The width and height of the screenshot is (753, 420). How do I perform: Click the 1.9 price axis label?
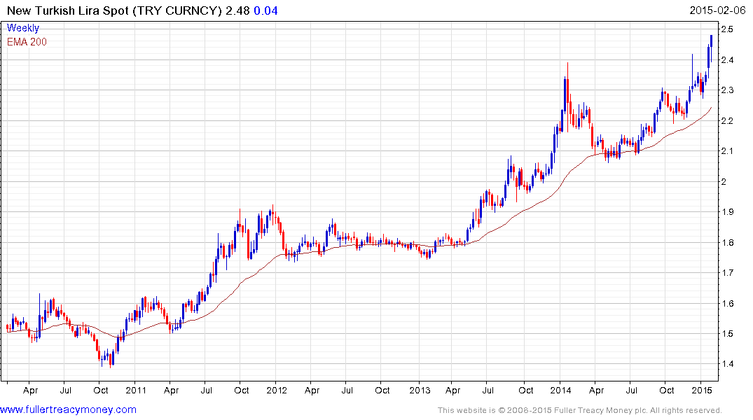point(727,212)
